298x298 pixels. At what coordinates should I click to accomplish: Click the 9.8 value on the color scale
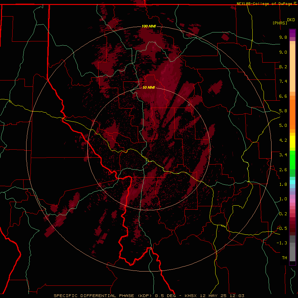[283, 37]
